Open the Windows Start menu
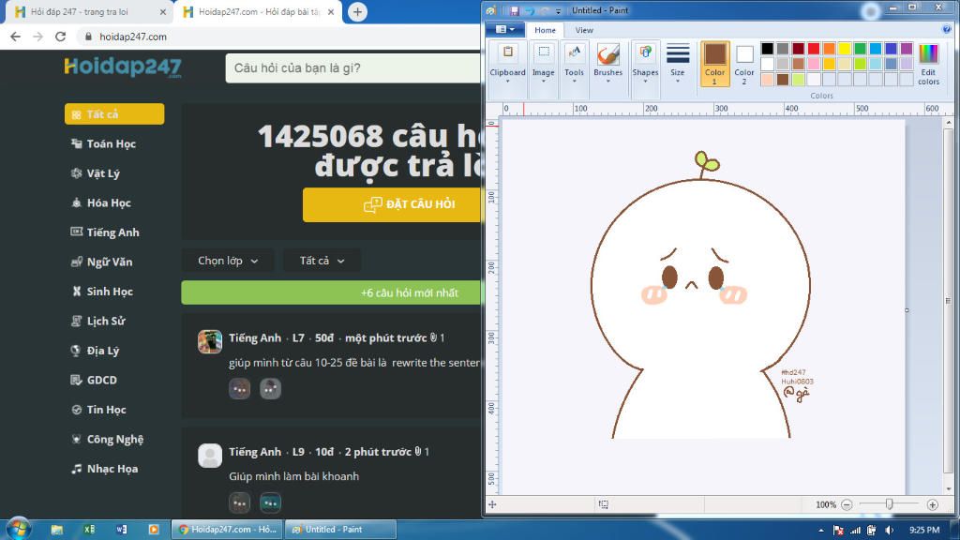Screen dimensions: 960x540 tap(18, 528)
